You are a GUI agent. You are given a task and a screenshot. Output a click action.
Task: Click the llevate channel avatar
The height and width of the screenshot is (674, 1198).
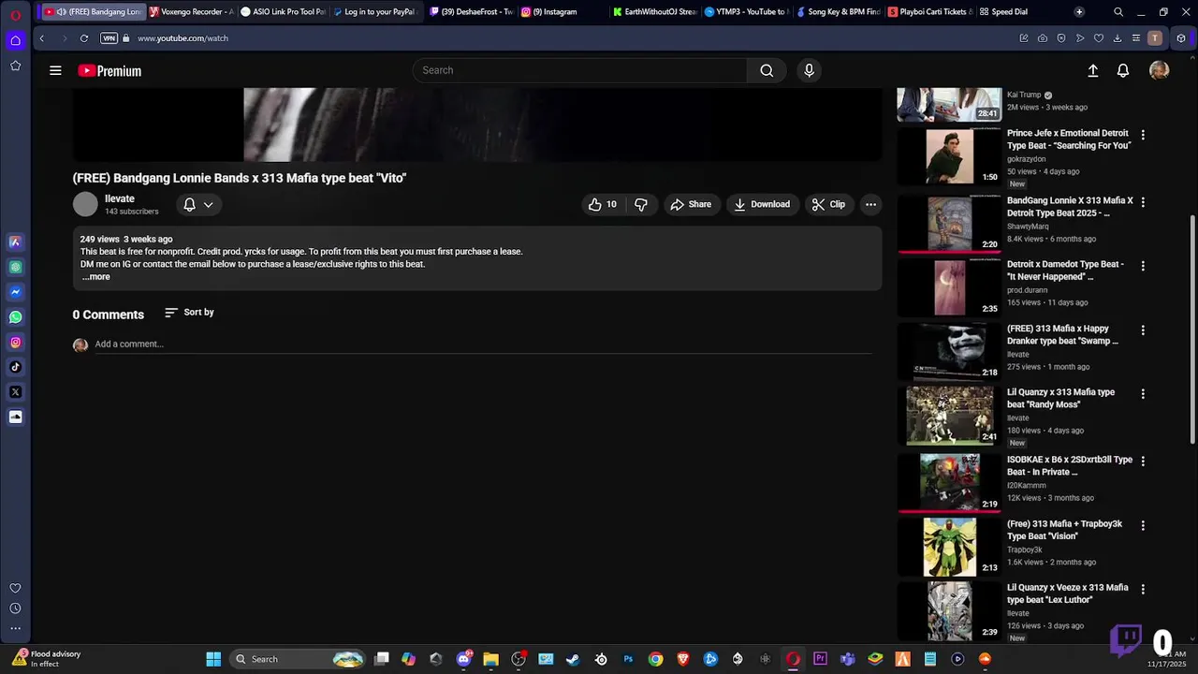[x=85, y=204]
